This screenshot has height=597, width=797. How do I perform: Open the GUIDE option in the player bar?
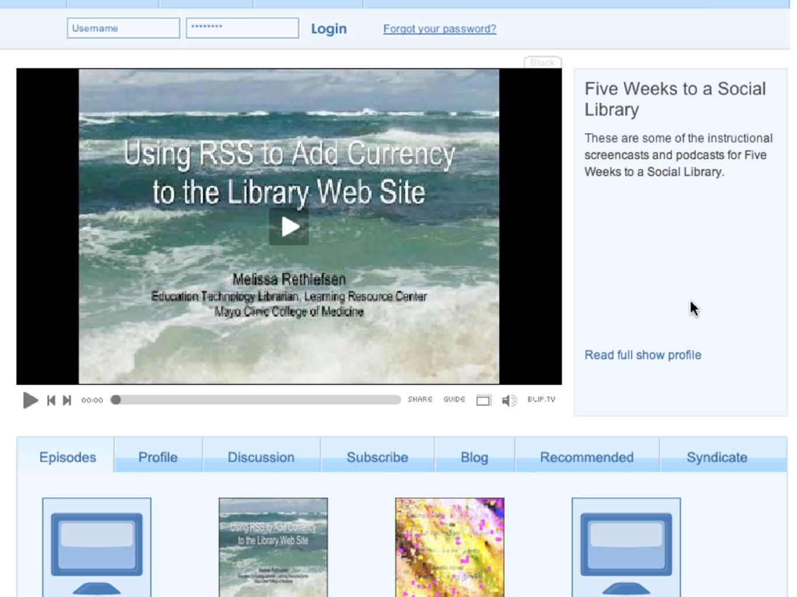454,400
